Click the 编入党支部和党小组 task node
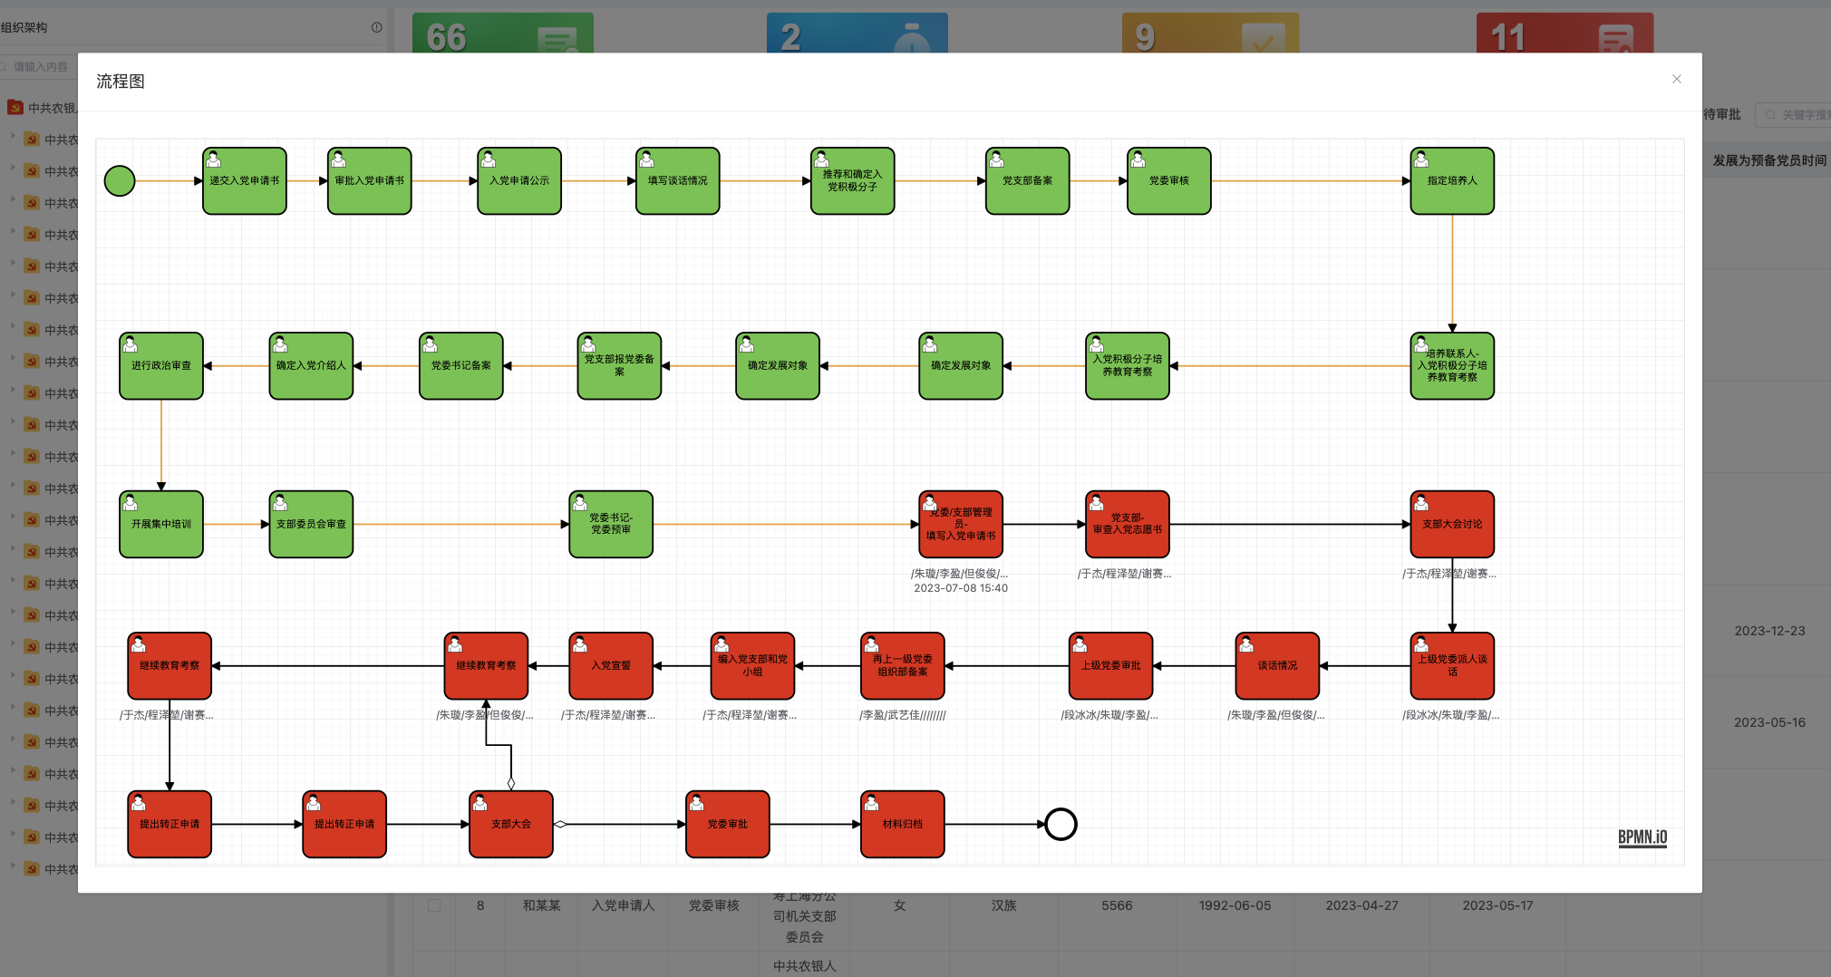This screenshot has width=1831, height=977. tap(753, 666)
